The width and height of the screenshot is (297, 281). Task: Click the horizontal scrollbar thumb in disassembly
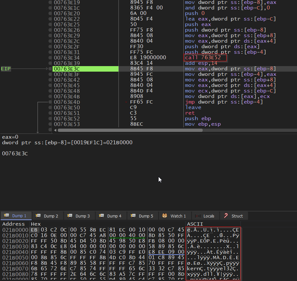pos(130,130)
